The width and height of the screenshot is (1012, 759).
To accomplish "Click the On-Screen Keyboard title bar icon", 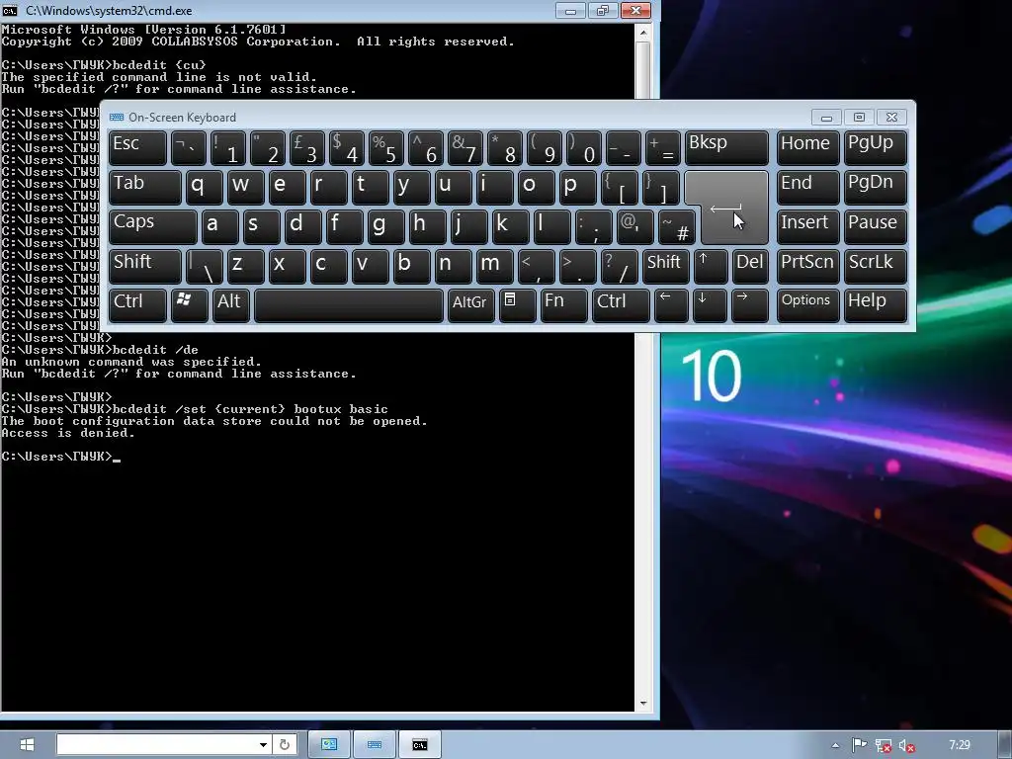I will [117, 118].
